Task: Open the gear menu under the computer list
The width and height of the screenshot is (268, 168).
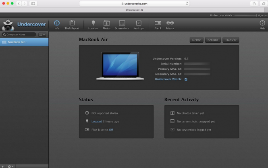Action: coord(10,166)
